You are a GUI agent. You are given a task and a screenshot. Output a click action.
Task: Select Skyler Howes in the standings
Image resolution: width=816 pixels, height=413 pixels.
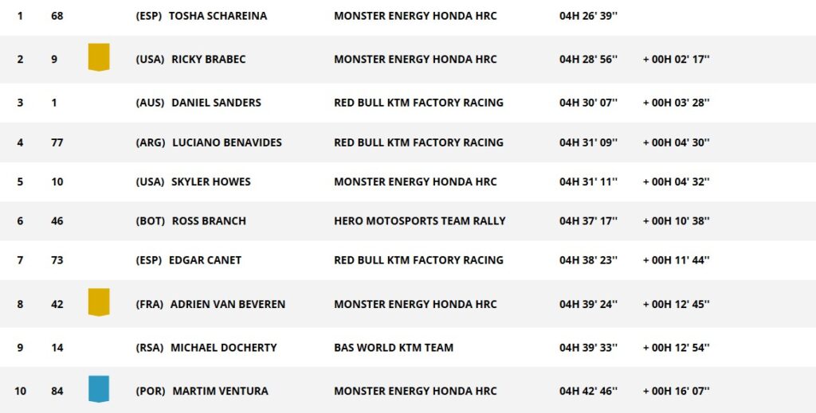click(210, 181)
